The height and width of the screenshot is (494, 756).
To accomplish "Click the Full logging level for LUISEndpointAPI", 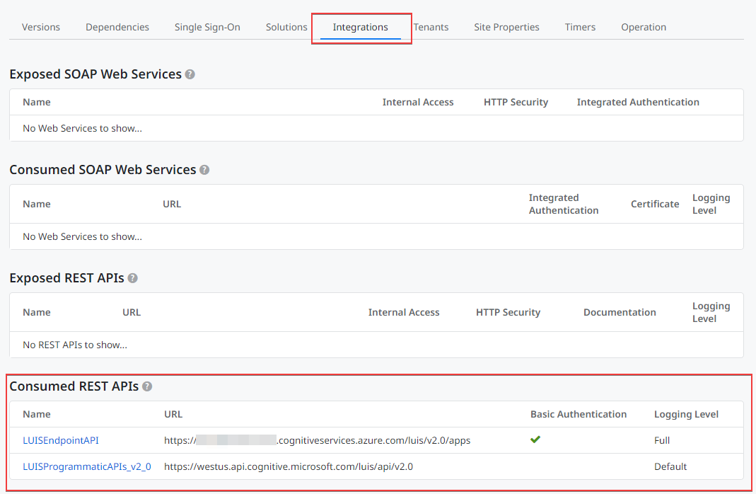I will pyautogui.click(x=661, y=440).
